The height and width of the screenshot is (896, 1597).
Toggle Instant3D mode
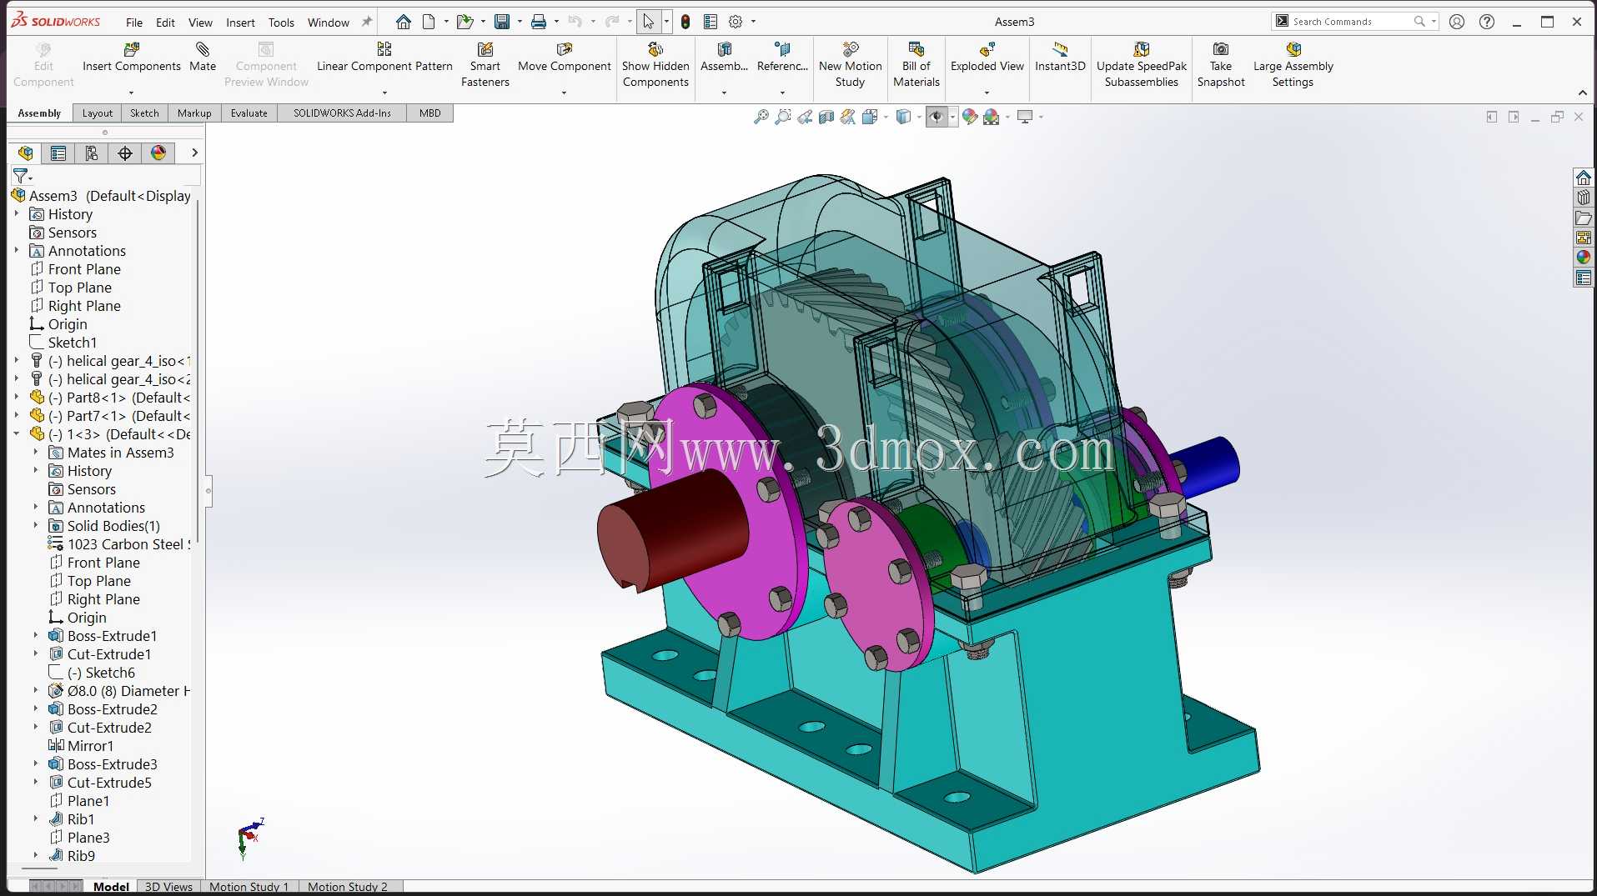click(1060, 57)
